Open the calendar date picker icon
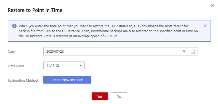 tap(193, 51)
